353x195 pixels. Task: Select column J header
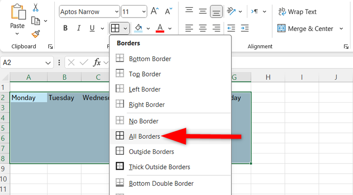(336, 77)
